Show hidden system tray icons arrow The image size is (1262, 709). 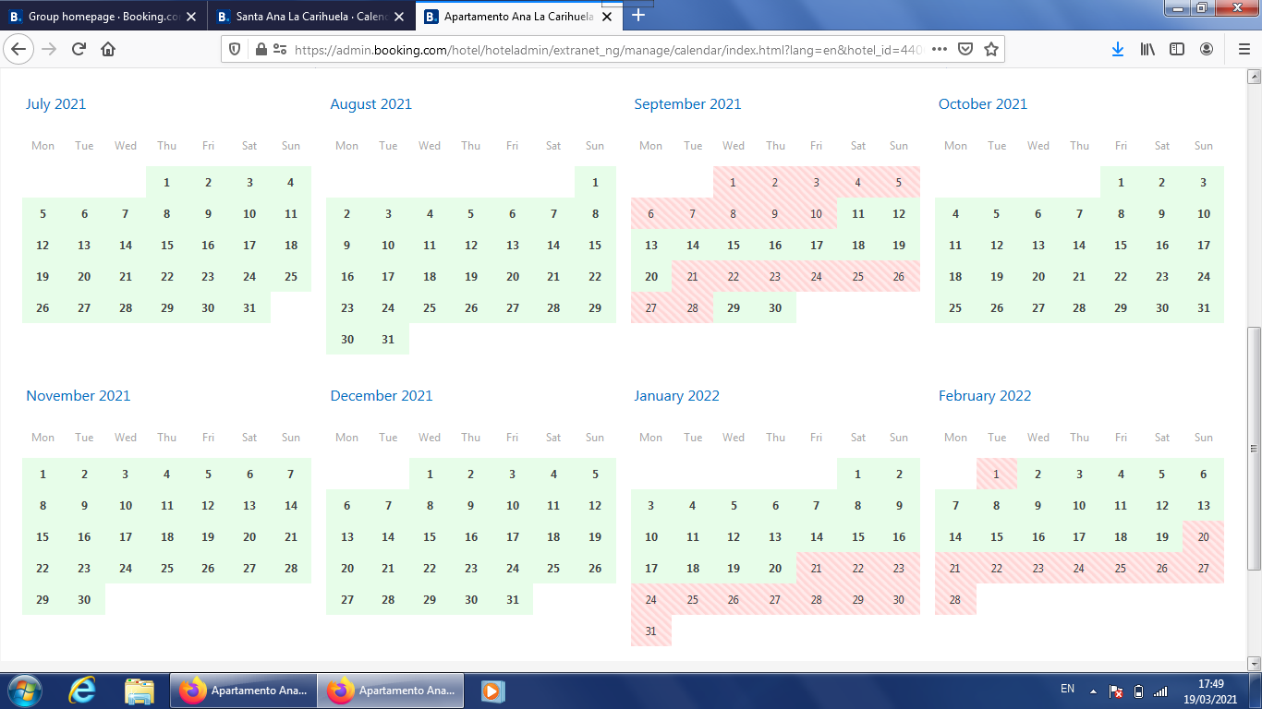pos(1093,691)
